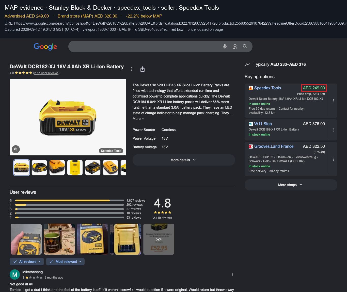This screenshot has width=347, height=292.
Task: Zoom the main product image
Action: coord(16,149)
